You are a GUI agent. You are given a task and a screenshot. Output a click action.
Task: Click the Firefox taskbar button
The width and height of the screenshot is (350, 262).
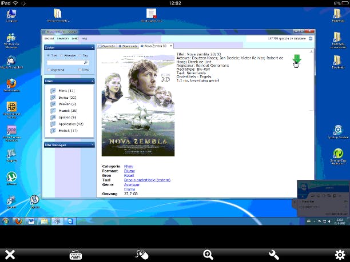tap(19, 221)
